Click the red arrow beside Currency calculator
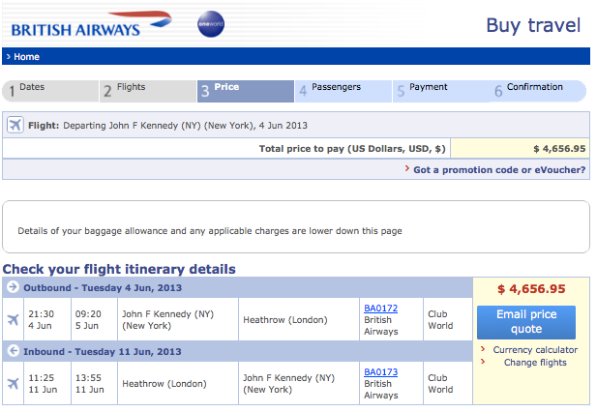The width and height of the screenshot is (597, 412). (x=482, y=350)
